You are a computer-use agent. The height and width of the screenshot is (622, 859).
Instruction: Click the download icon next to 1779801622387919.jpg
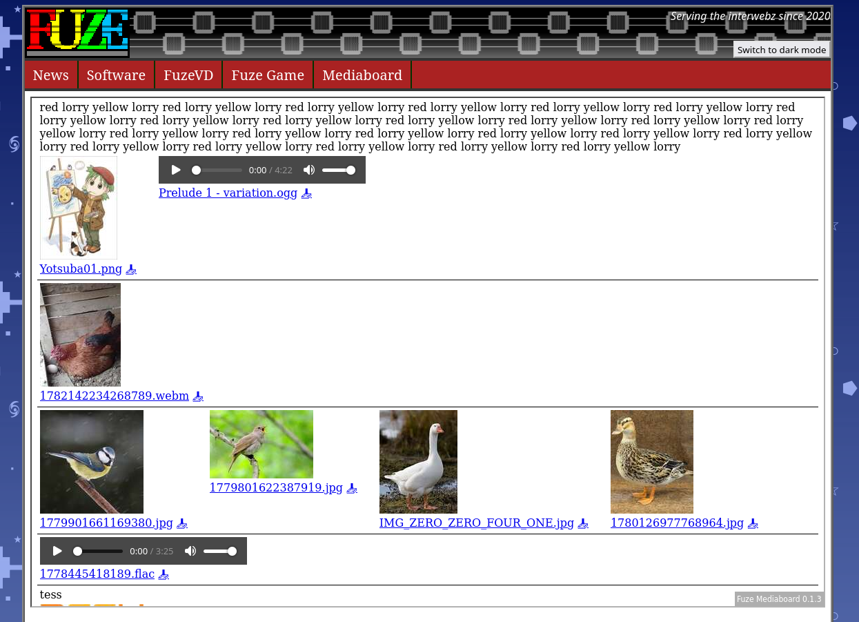coord(352,489)
